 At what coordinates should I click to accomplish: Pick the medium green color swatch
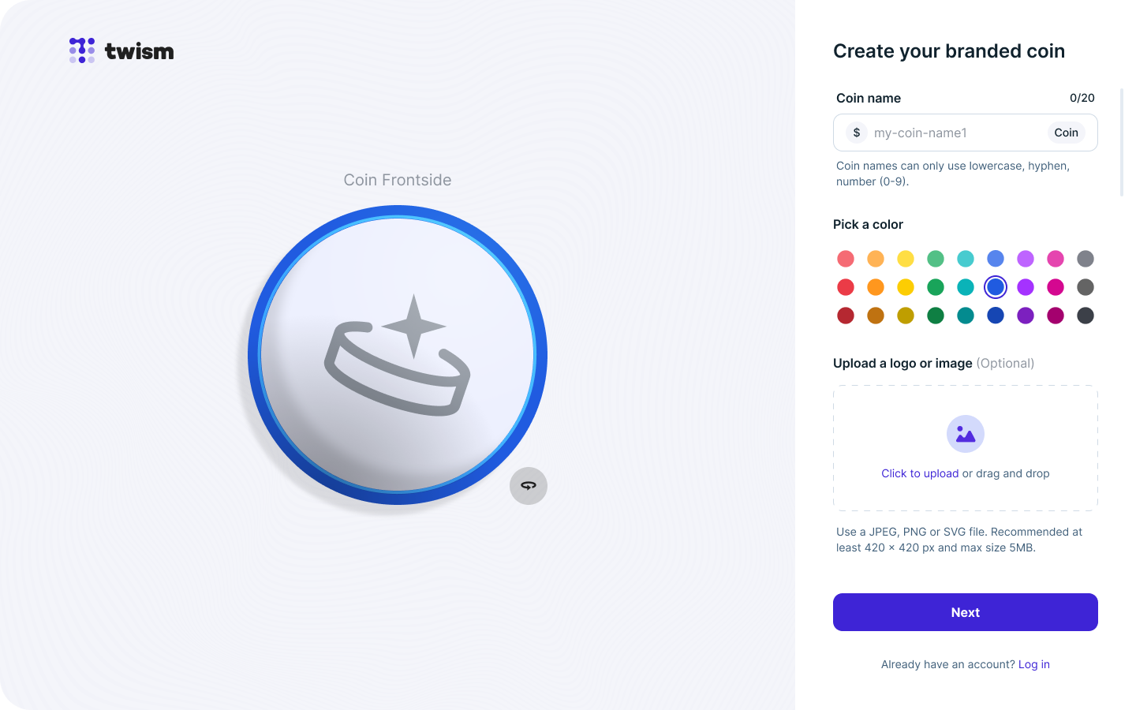(x=936, y=287)
